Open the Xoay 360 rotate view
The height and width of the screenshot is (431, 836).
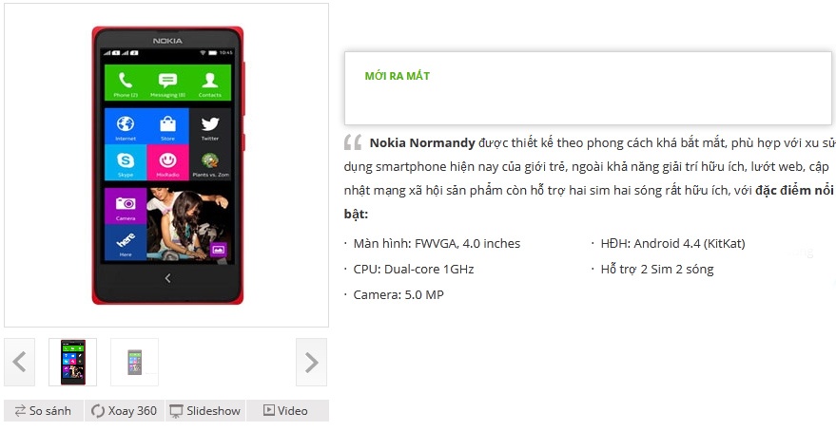pos(125,411)
